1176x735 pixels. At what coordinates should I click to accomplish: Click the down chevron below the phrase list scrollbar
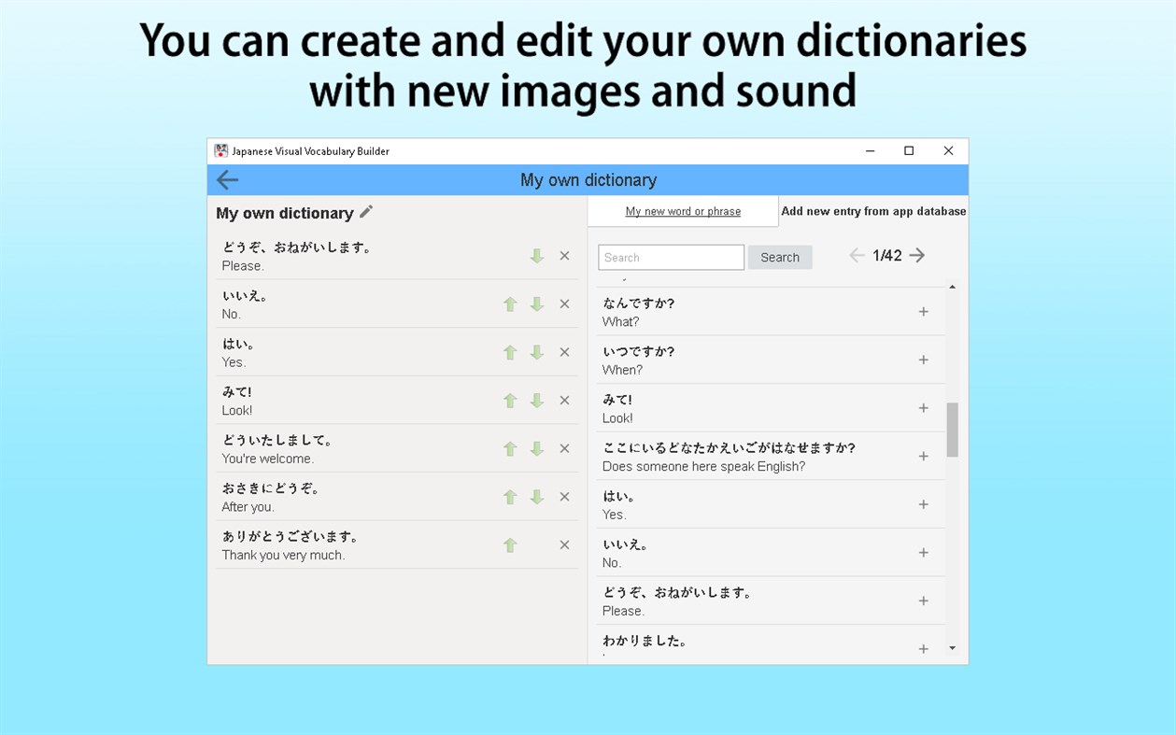[954, 647]
